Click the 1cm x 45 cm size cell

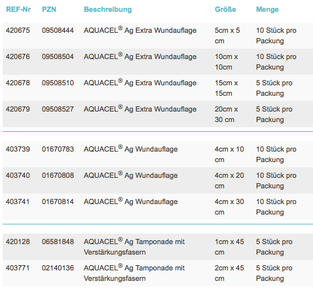point(229,247)
